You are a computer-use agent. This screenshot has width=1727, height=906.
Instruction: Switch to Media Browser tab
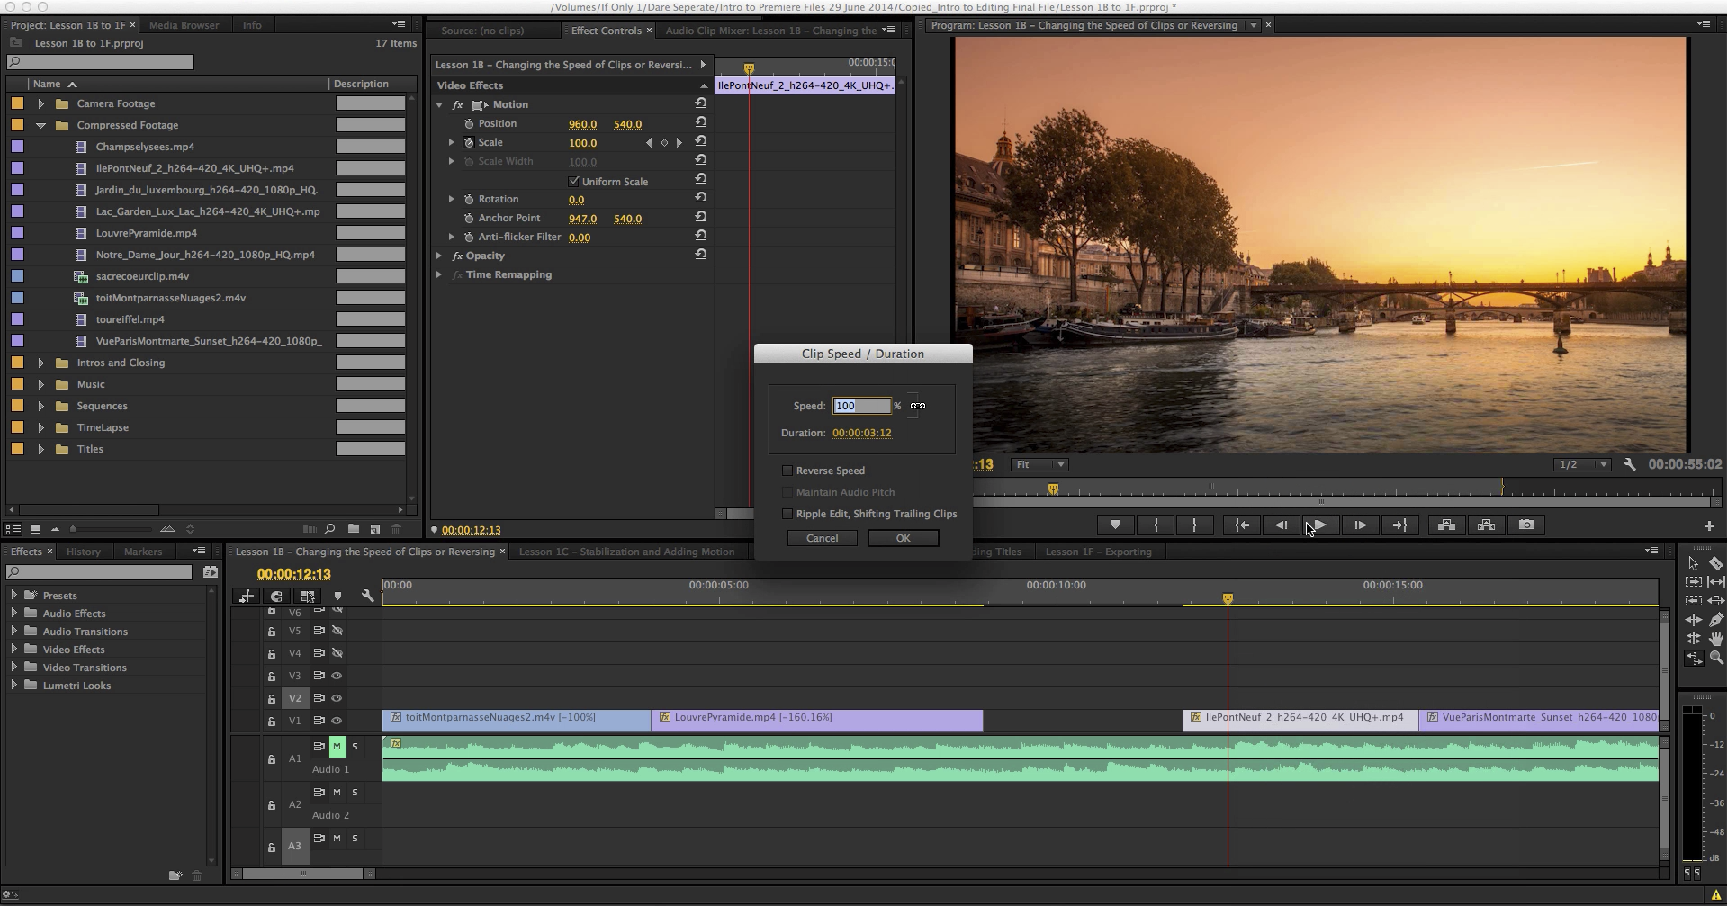click(184, 25)
